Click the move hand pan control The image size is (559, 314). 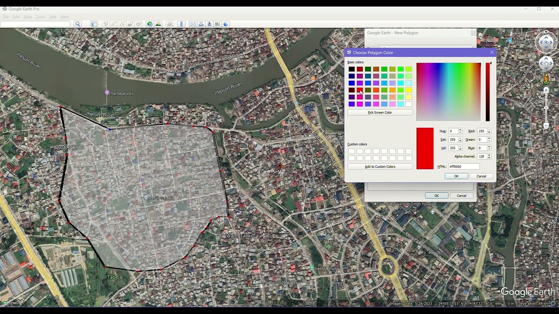546,64
